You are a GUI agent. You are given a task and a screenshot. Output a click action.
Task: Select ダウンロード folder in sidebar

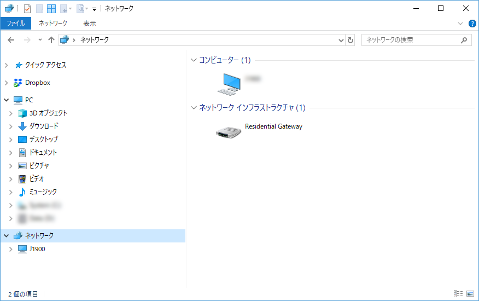coord(44,126)
